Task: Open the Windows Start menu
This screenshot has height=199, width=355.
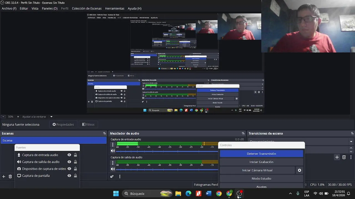Action: coord(116,193)
